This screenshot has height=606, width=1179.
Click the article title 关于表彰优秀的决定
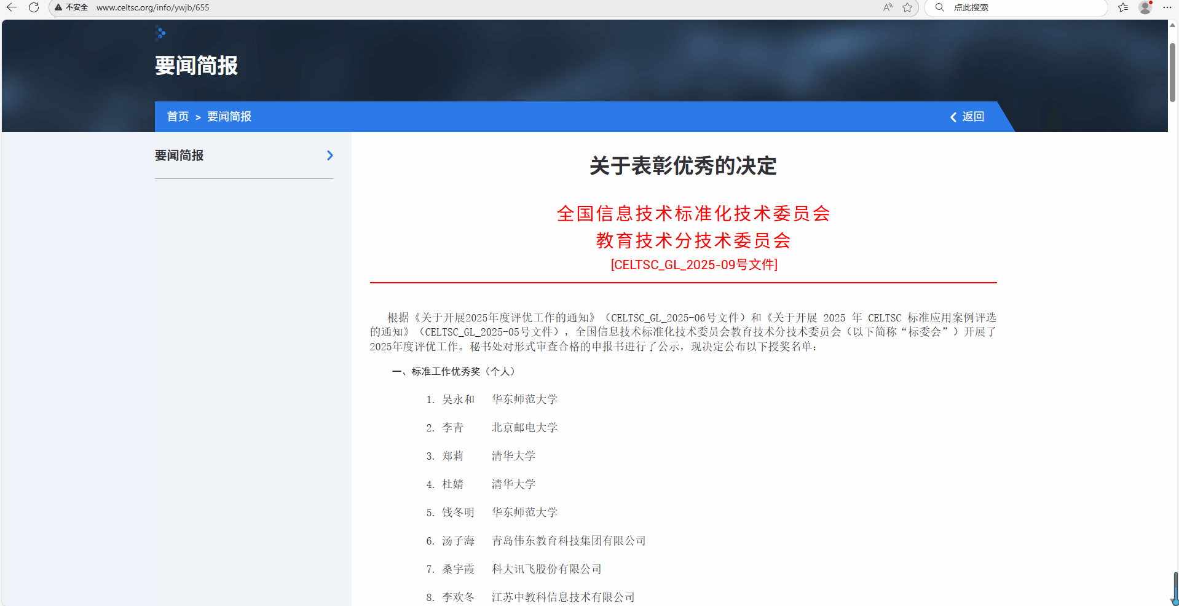coord(683,166)
